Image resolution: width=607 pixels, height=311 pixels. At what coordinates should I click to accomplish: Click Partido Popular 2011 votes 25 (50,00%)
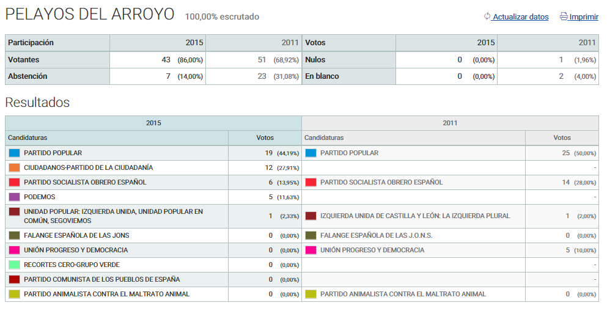(579, 153)
